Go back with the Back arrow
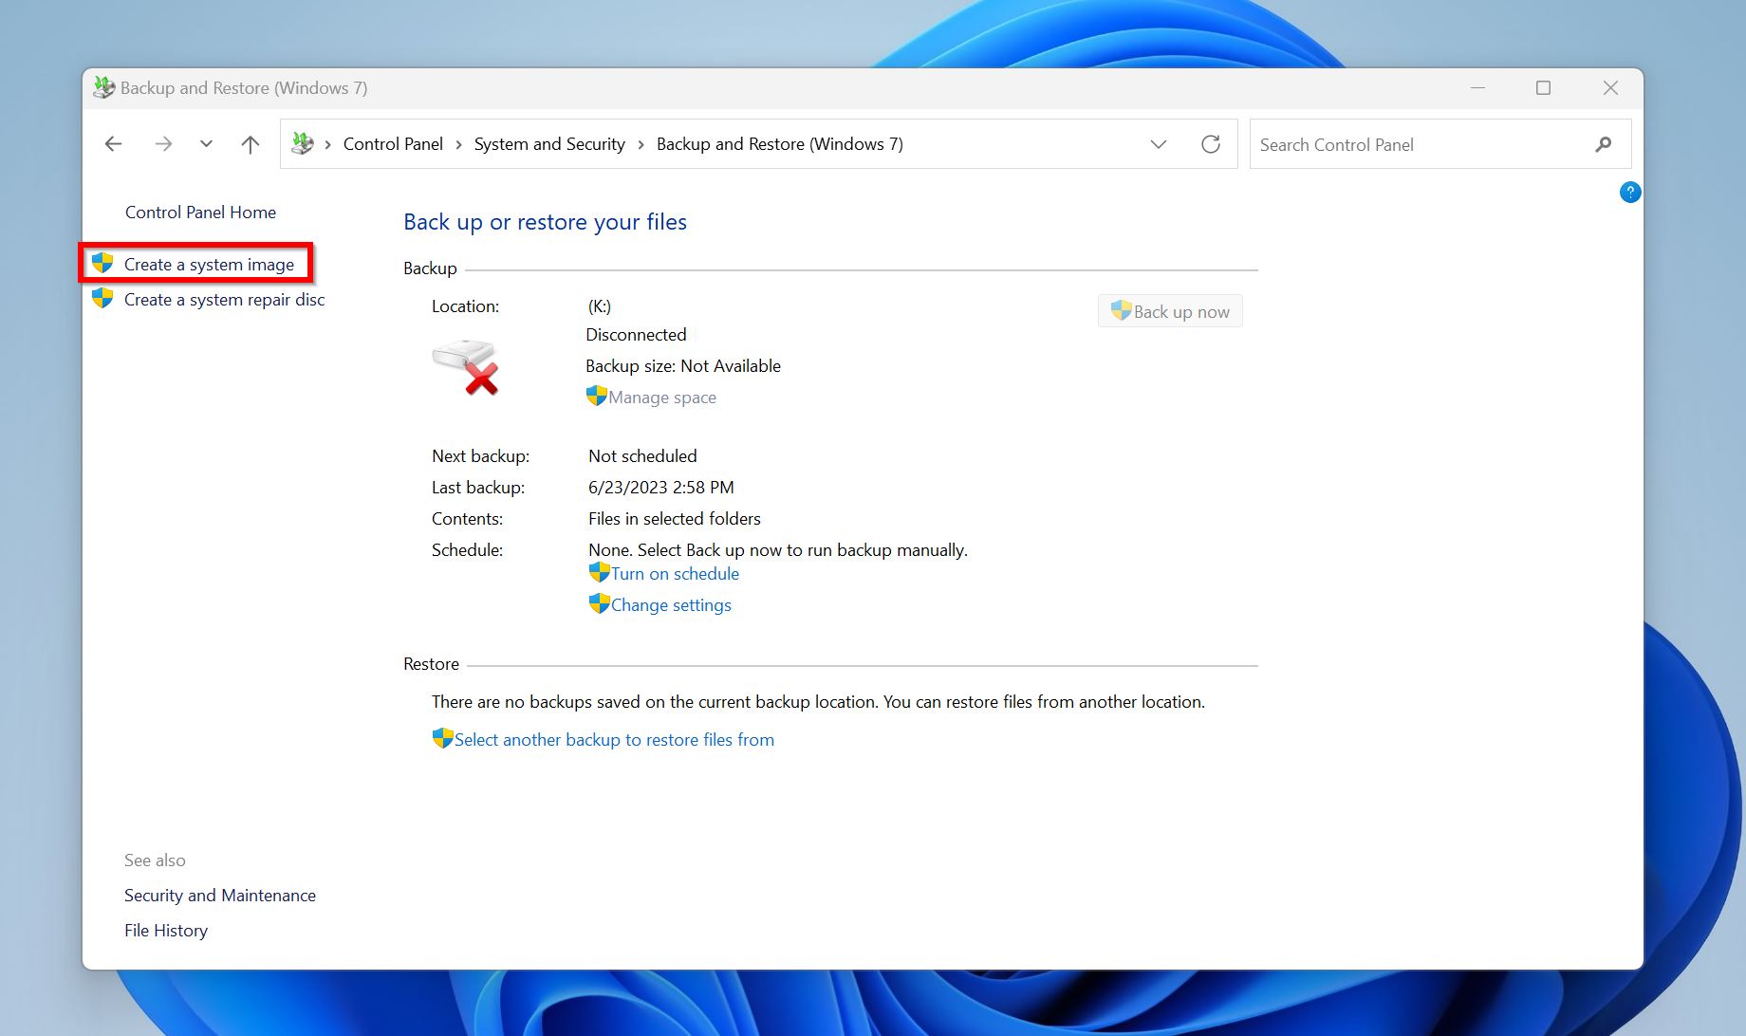The width and height of the screenshot is (1746, 1036). [114, 144]
